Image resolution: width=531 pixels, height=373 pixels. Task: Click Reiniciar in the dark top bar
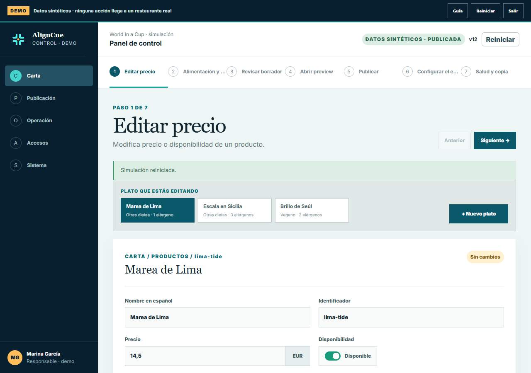coord(485,11)
